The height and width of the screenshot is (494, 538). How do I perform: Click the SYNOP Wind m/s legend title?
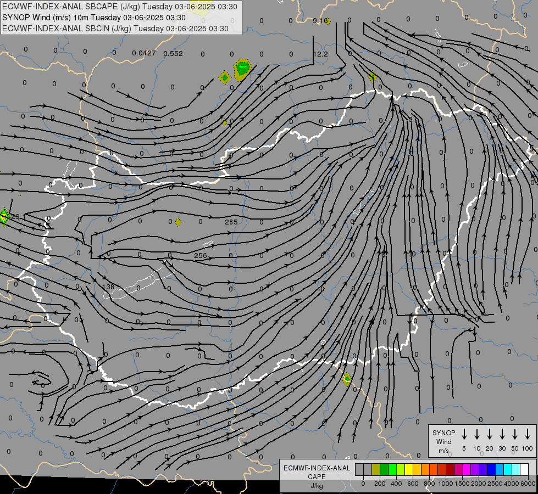coord(443,441)
